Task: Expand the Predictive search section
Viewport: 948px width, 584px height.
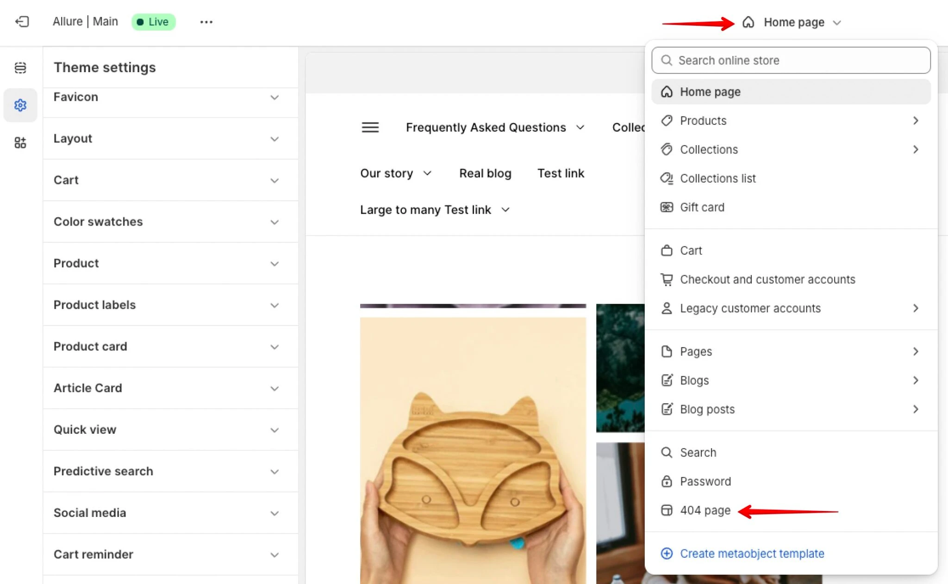Action: click(170, 471)
